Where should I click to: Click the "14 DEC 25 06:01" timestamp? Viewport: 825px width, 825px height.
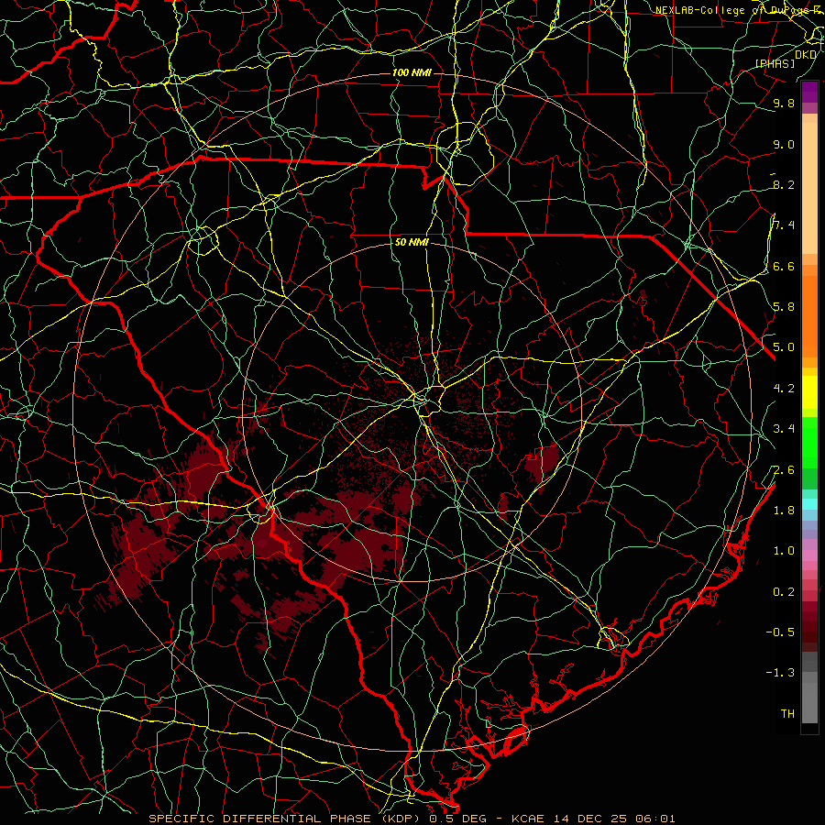click(614, 819)
